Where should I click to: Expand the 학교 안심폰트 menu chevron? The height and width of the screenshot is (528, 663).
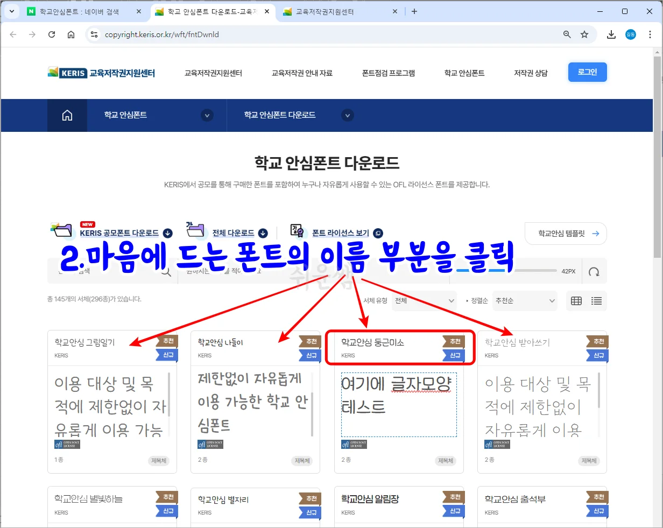click(207, 115)
